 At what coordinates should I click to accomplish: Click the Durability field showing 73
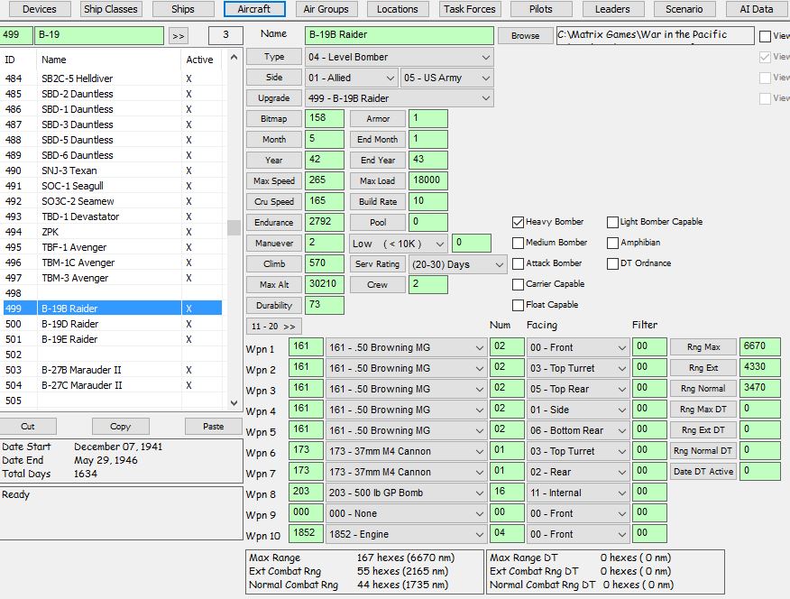tap(325, 305)
